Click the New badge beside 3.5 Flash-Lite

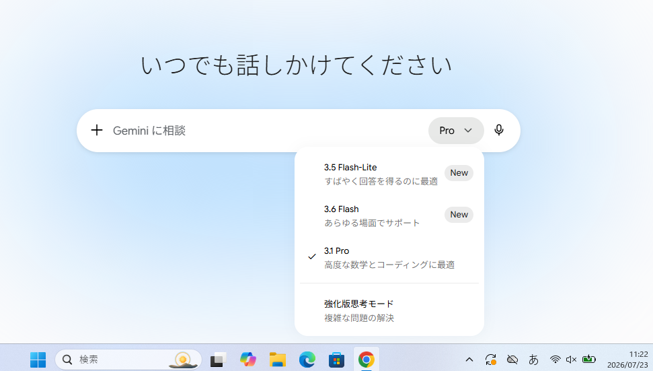tap(459, 173)
